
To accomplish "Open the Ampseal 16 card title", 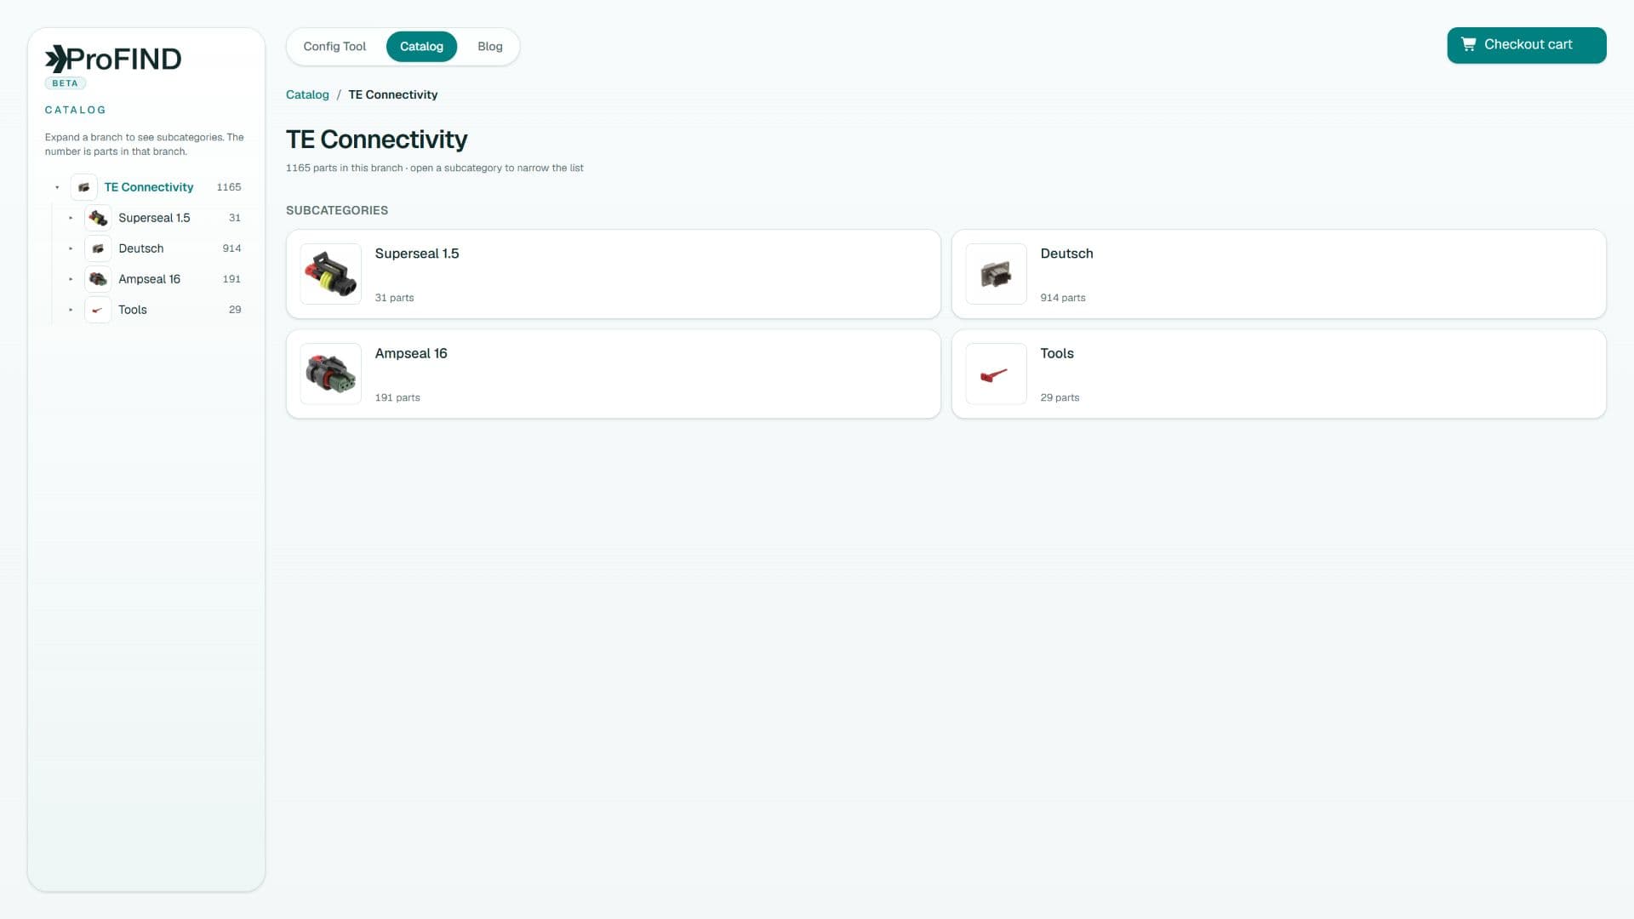I will pos(411,353).
